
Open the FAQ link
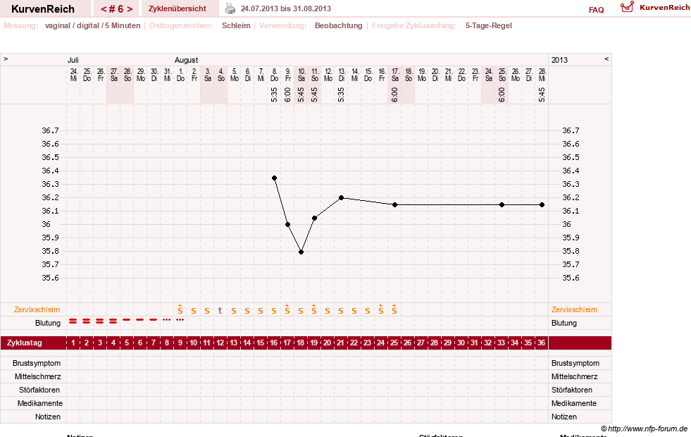click(x=596, y=10)
